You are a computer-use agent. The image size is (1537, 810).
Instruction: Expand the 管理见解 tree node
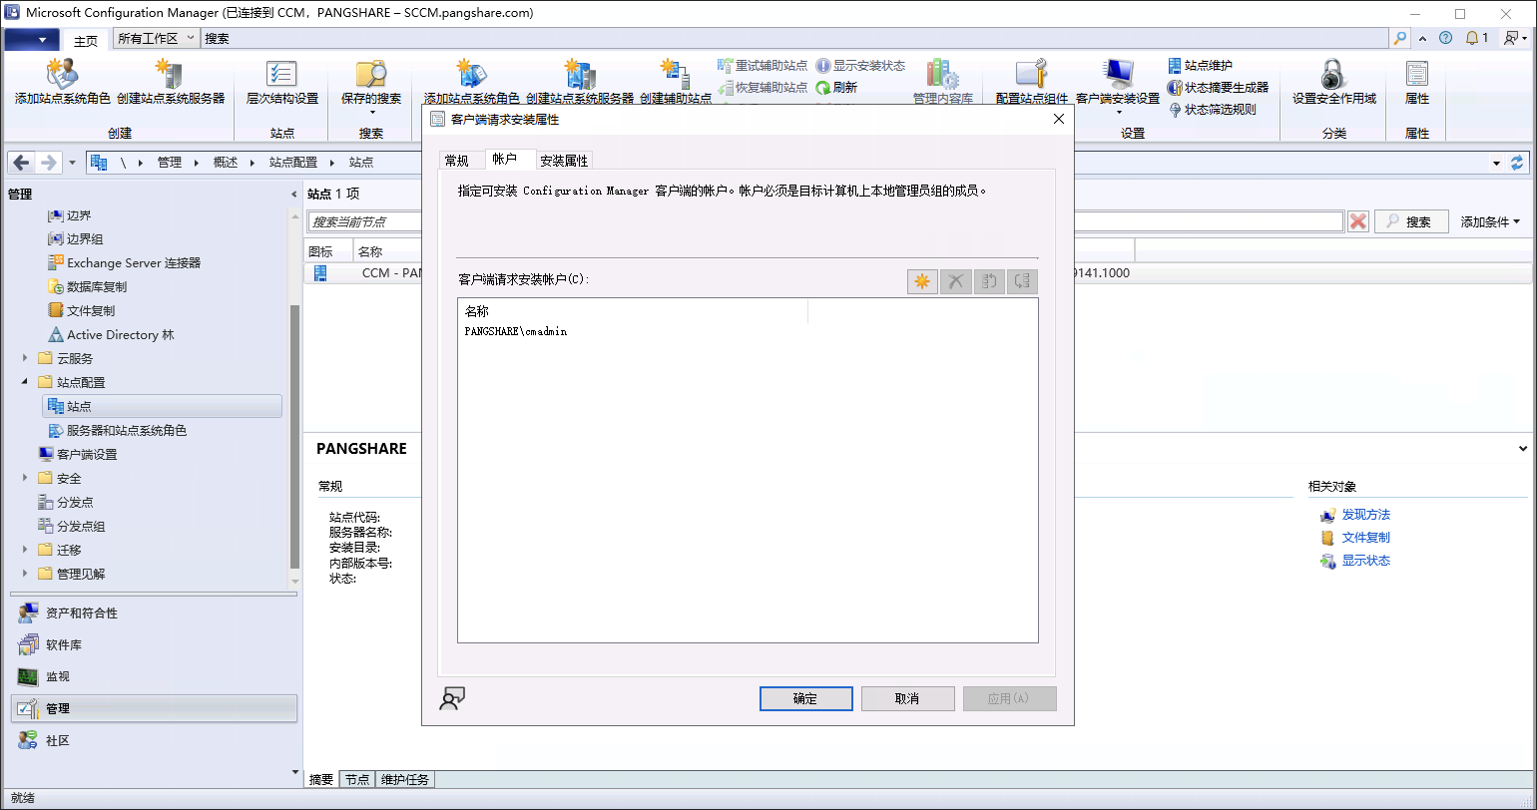(25, 574)
